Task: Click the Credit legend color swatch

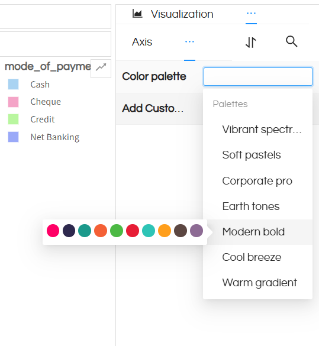Action: tap(13, 119)
